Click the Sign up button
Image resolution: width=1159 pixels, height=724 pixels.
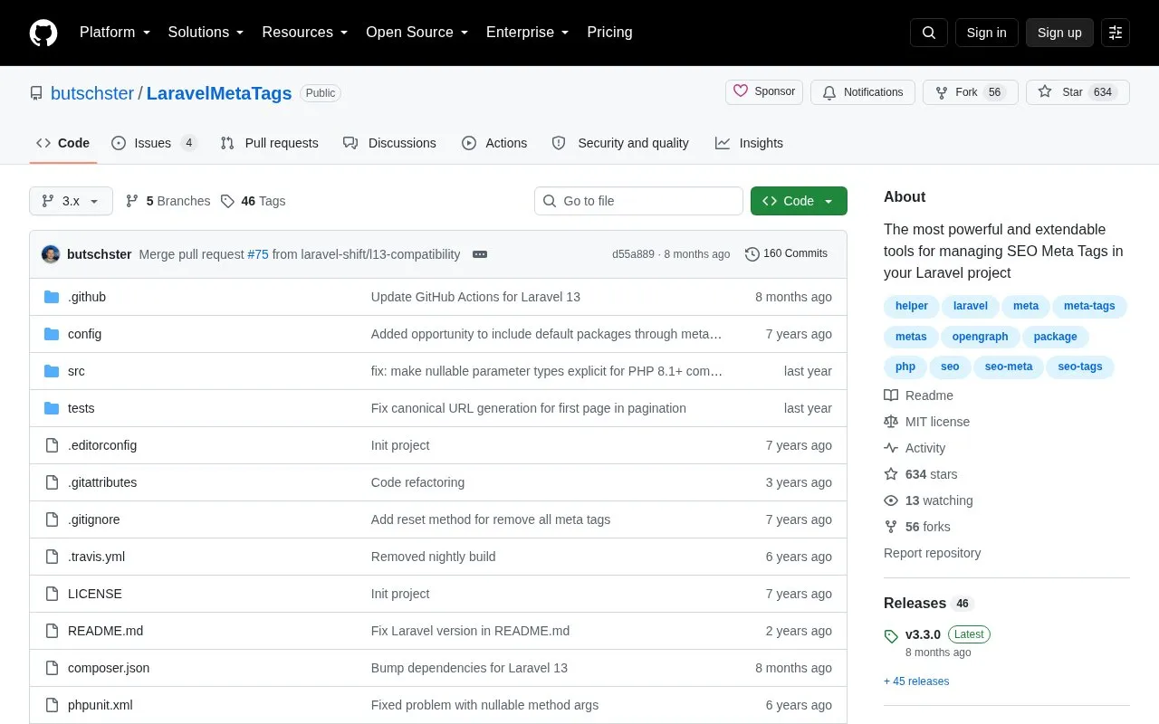pos(1059,33)
